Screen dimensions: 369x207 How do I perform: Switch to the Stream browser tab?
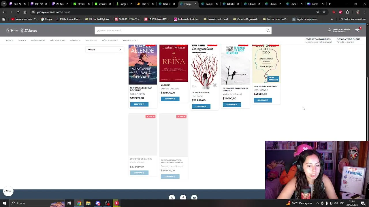coord(81,4)
